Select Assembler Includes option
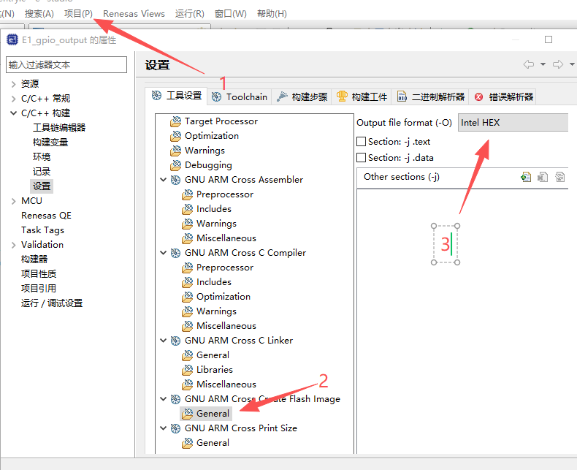577x470 pixels. [214, 209]
